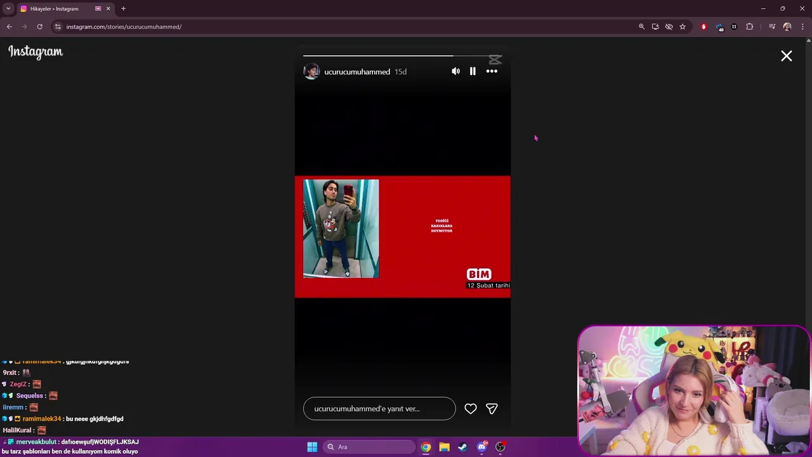Viewport: 812px width, 457px height.
Task: Open the Extensions puzzle menu
Action: click(x=749, y=27)
